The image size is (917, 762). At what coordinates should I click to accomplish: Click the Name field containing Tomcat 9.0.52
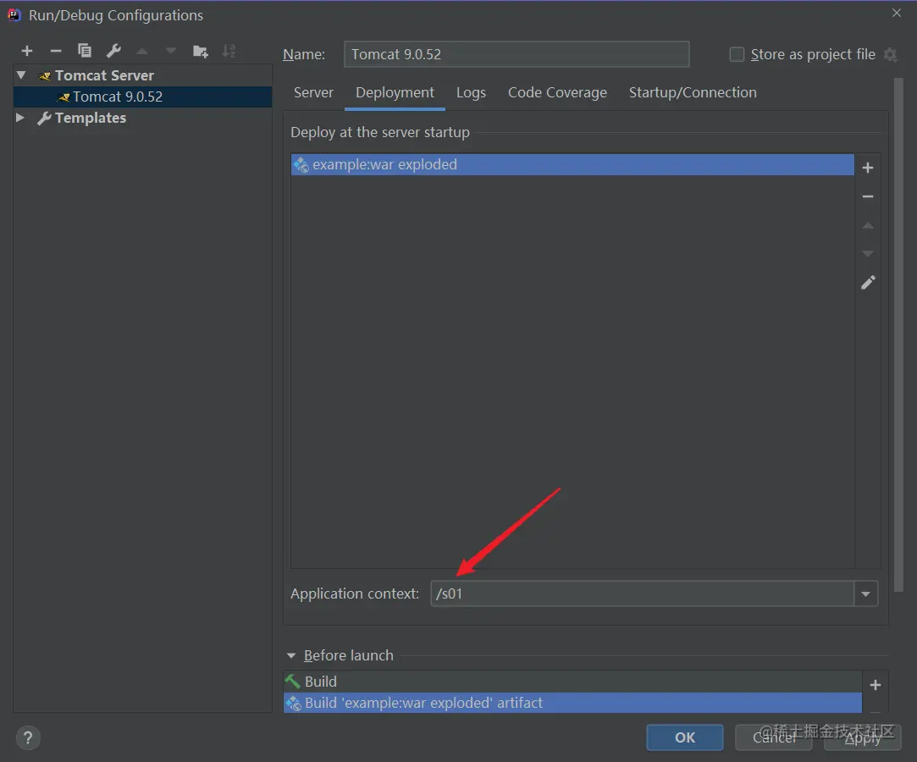click(x=517, y=54)
